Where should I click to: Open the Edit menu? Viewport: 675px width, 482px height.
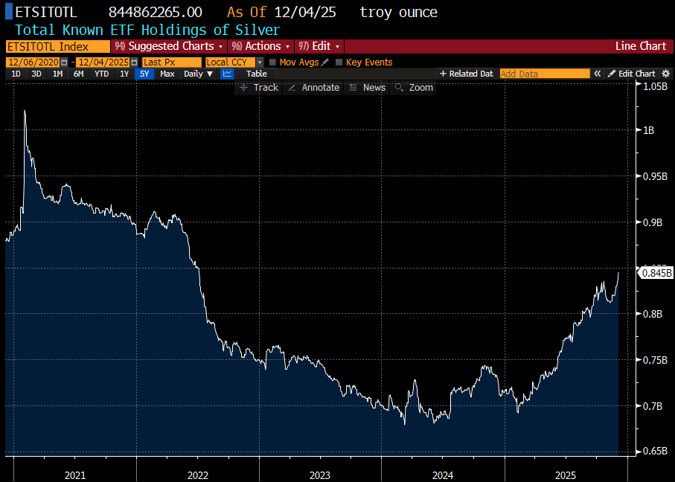coord(319,46)
